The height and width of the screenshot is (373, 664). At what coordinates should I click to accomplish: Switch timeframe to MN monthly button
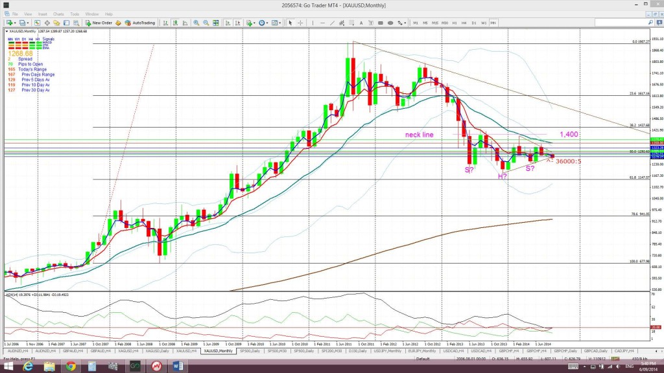pos(492,23)
